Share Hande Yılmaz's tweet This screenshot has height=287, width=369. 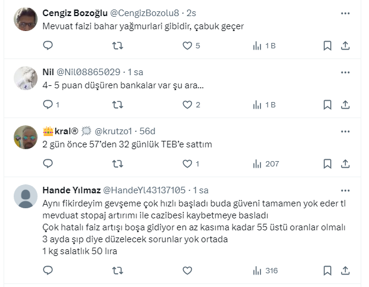345,270
